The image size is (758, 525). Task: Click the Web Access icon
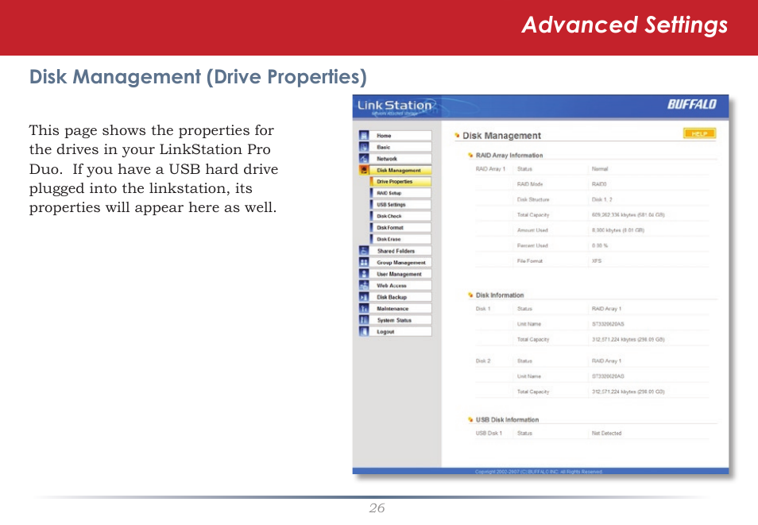364,286
